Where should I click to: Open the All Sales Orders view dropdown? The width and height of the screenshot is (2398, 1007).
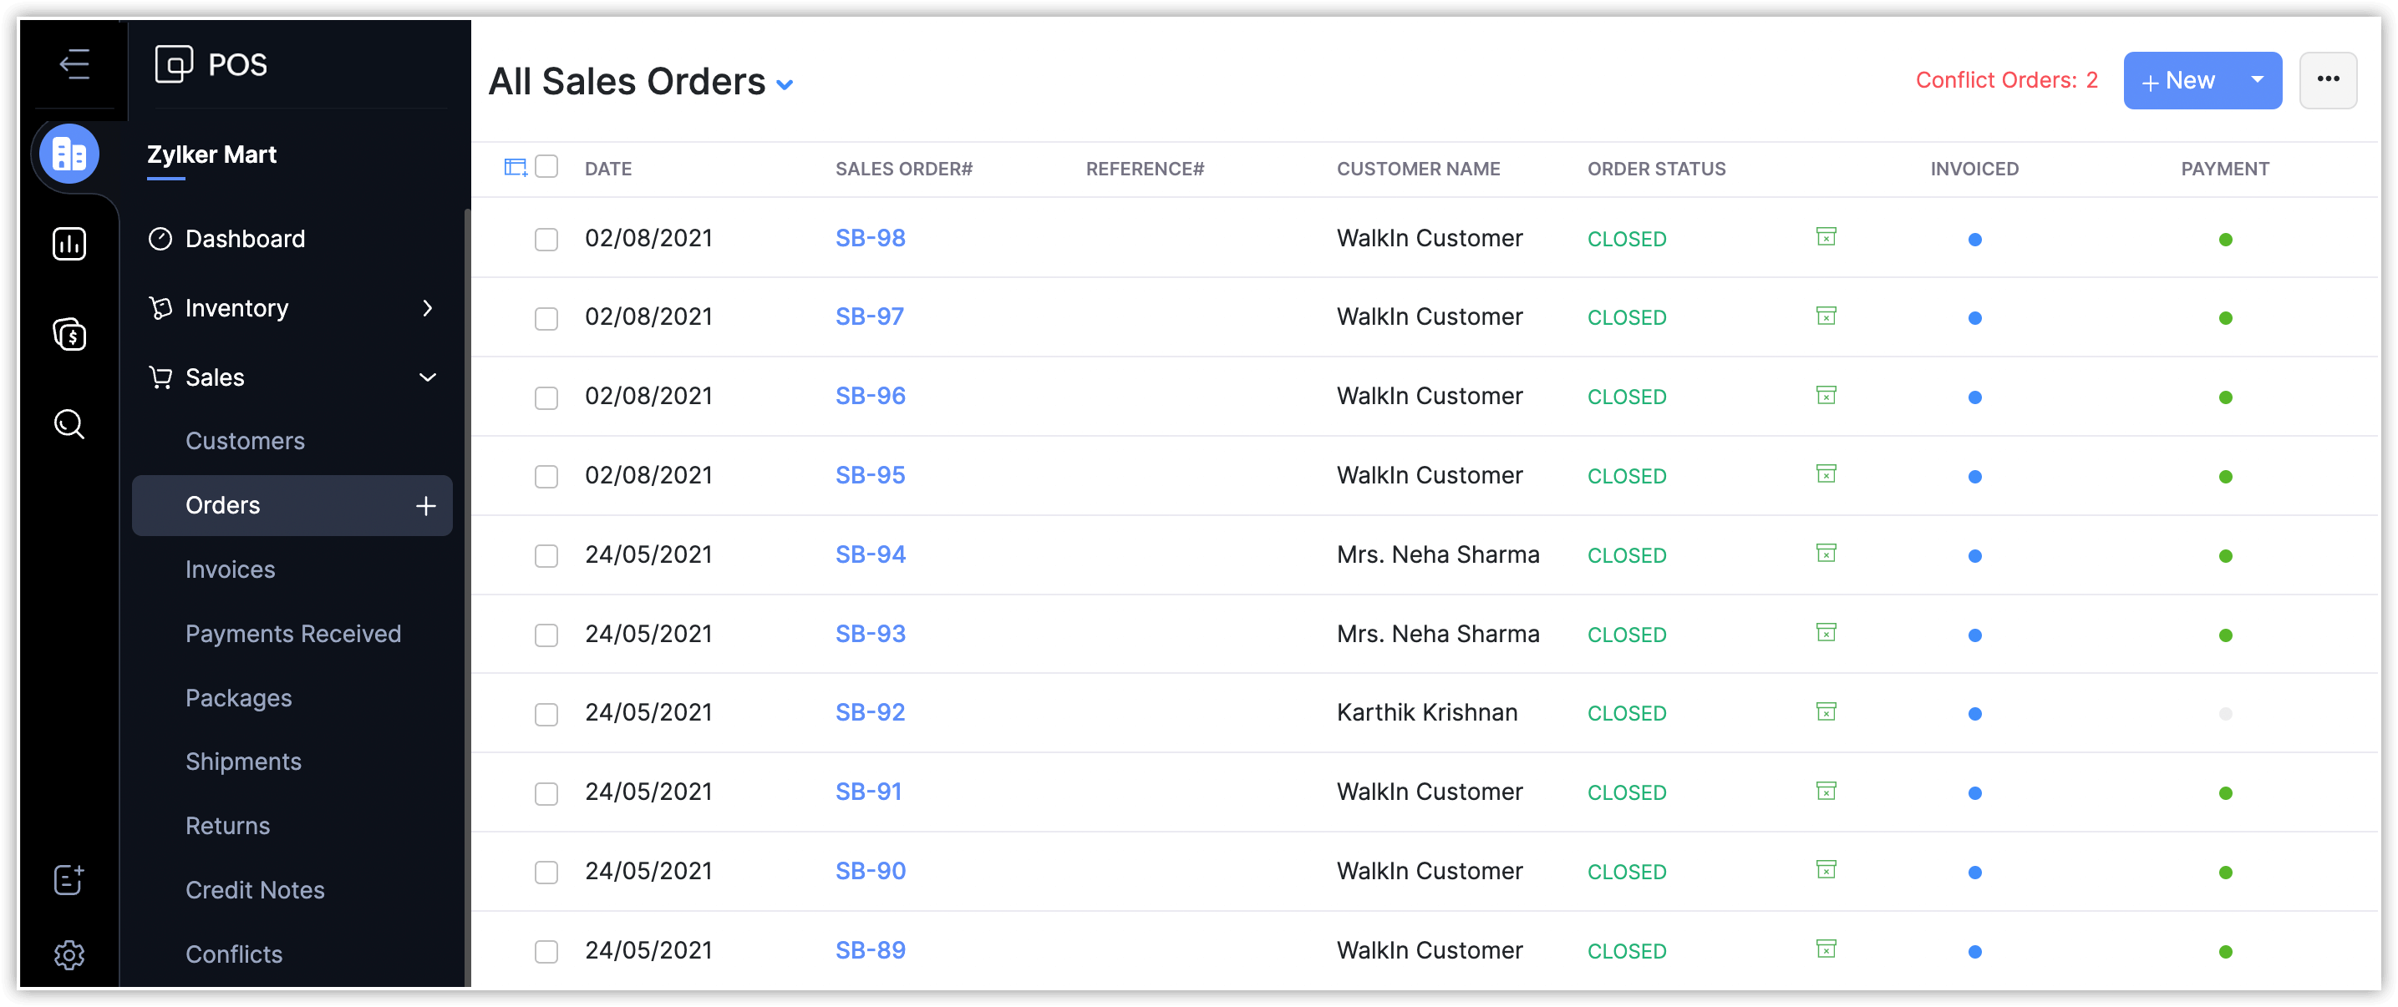[x=785, y=84]
